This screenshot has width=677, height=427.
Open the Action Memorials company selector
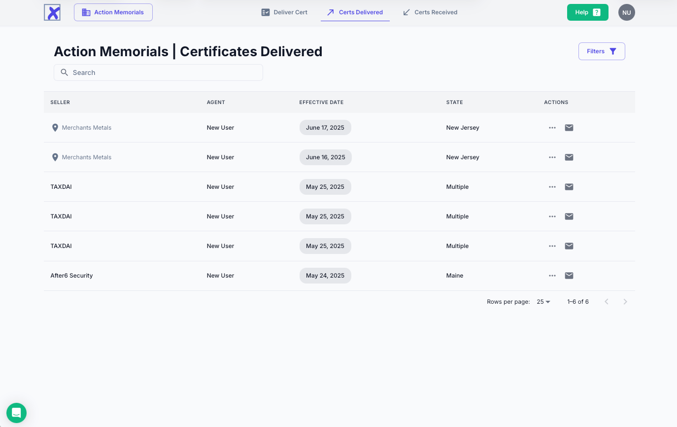point(113,12)
